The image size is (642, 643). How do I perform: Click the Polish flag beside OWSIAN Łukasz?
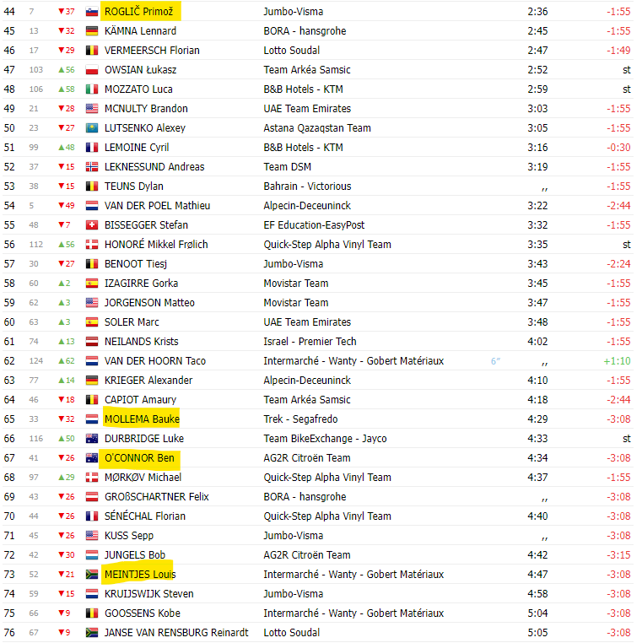pyautogui.click(x=92, y=70)
